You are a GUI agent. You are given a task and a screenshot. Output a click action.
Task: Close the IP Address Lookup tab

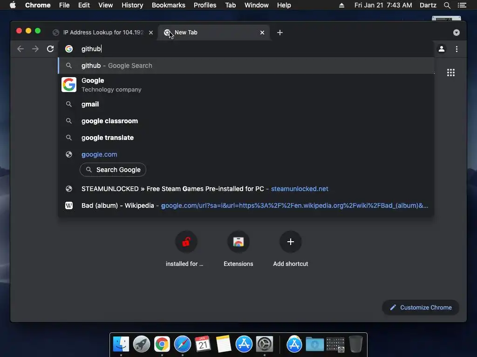pyautogui.click(x=151, y=33)
